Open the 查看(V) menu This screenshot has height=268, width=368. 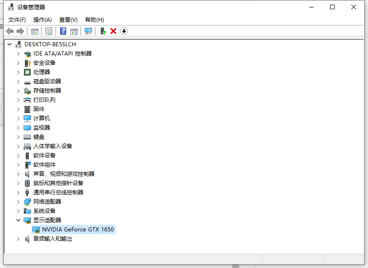pyautogui.click(x=68, y=20)
